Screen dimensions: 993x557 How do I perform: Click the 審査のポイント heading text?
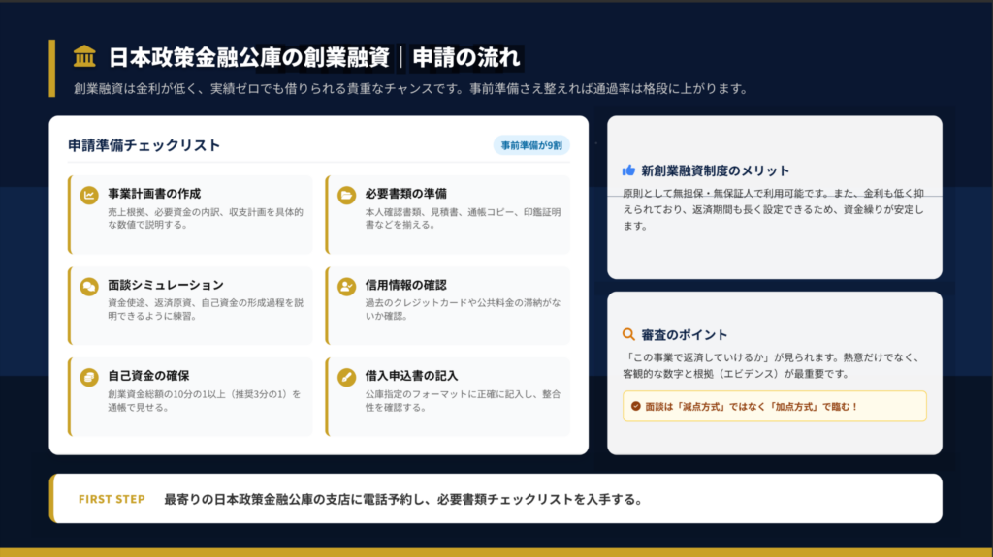(684, 335)
